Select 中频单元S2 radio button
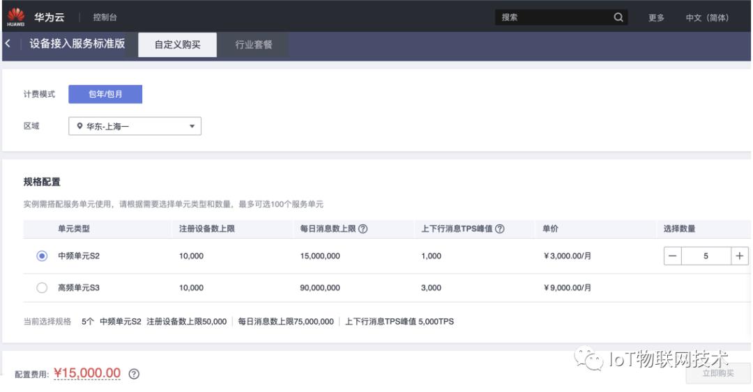 [43, 256]
